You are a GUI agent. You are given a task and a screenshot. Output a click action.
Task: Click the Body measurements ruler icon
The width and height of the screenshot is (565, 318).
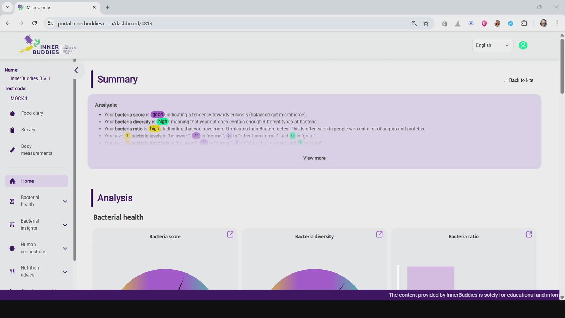(12, 150)
